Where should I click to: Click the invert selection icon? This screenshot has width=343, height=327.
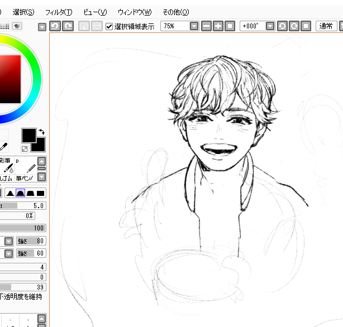pyautogui.click(x=97, y=26)
